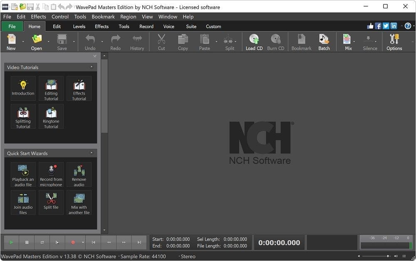Start Playback an audio file wizard

coord(23,174)
